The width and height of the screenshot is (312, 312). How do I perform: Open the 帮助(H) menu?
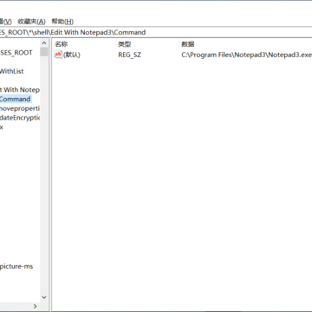click(x=62, y=22)
